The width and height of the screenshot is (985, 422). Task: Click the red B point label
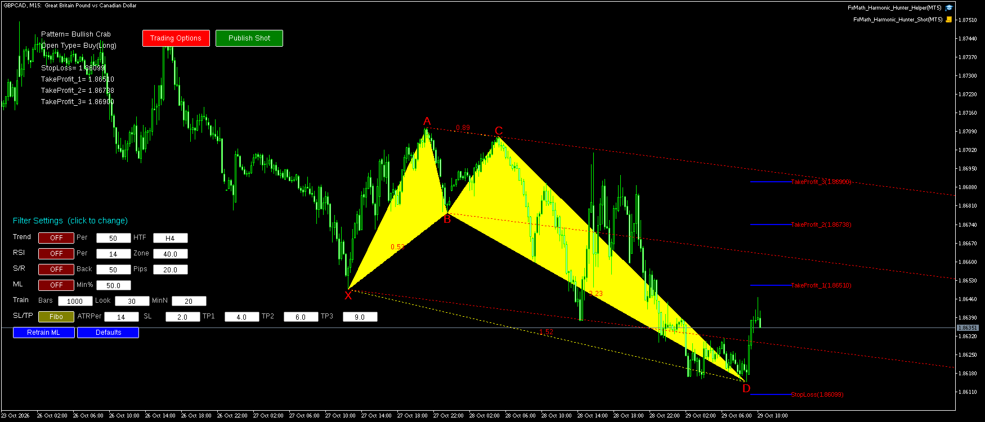pos(447,219)
